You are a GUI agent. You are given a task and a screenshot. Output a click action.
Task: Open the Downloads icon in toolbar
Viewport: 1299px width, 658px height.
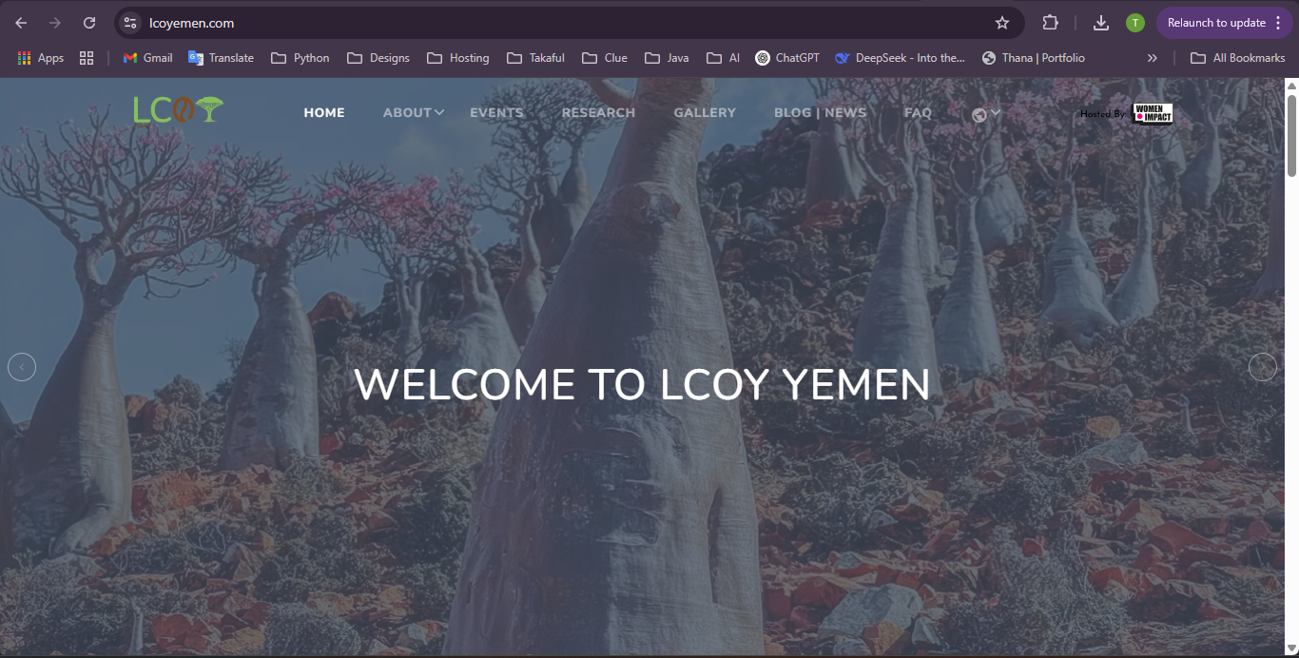pos(1100,23)
